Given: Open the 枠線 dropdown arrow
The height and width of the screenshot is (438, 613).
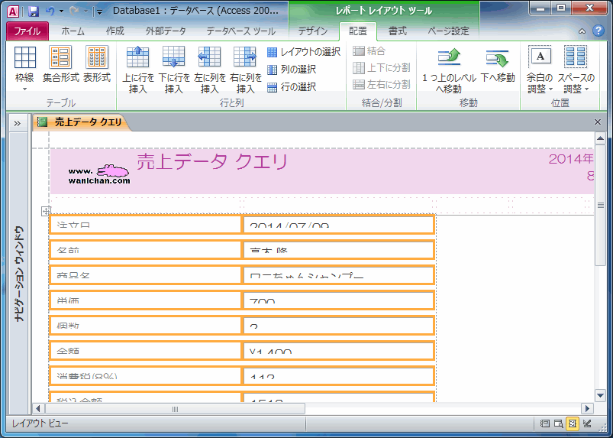Looking at the screenshot, I should (24, 89).
